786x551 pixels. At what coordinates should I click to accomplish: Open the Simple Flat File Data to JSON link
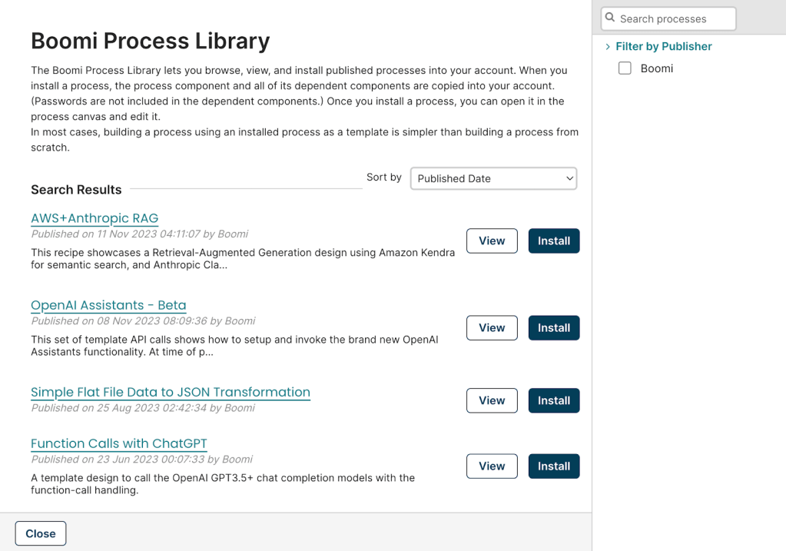[x=170, y=392]
